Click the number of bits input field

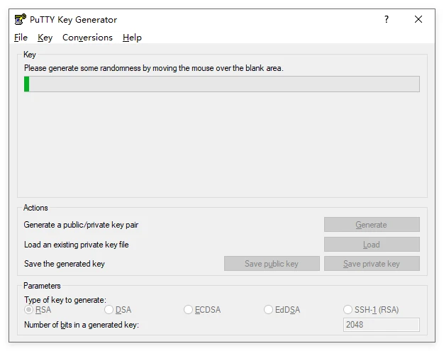tap(381, 325)
